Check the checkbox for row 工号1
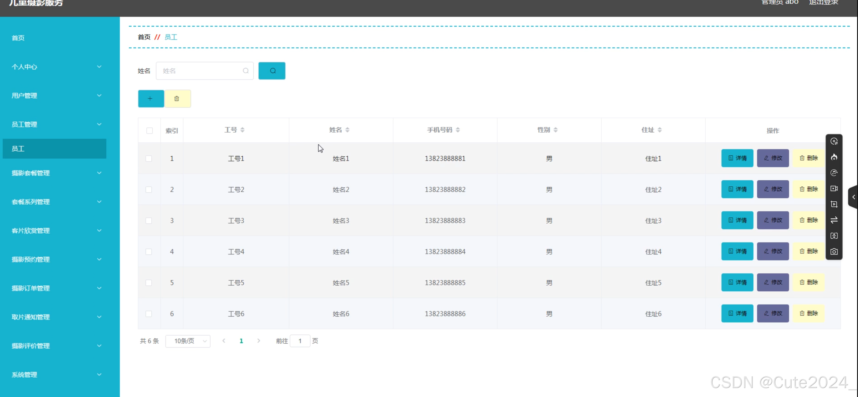 [x=149, y=158]
